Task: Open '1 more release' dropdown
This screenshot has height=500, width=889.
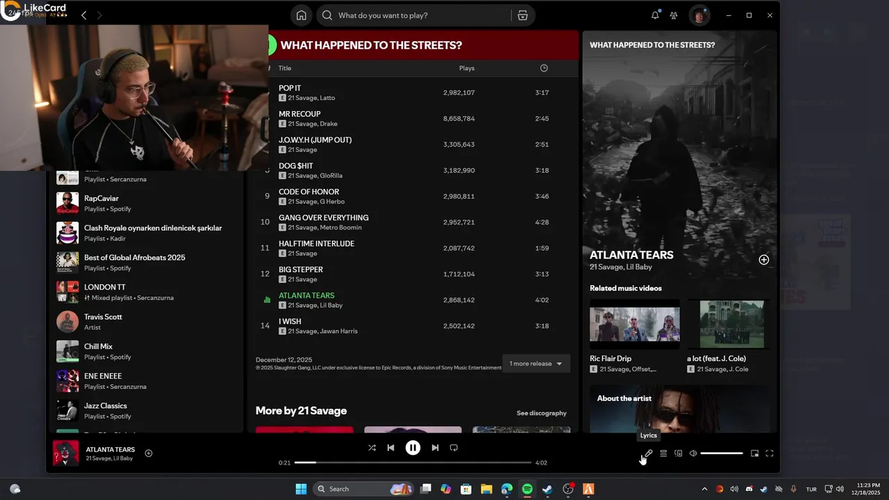Action: tap(536, 364)
